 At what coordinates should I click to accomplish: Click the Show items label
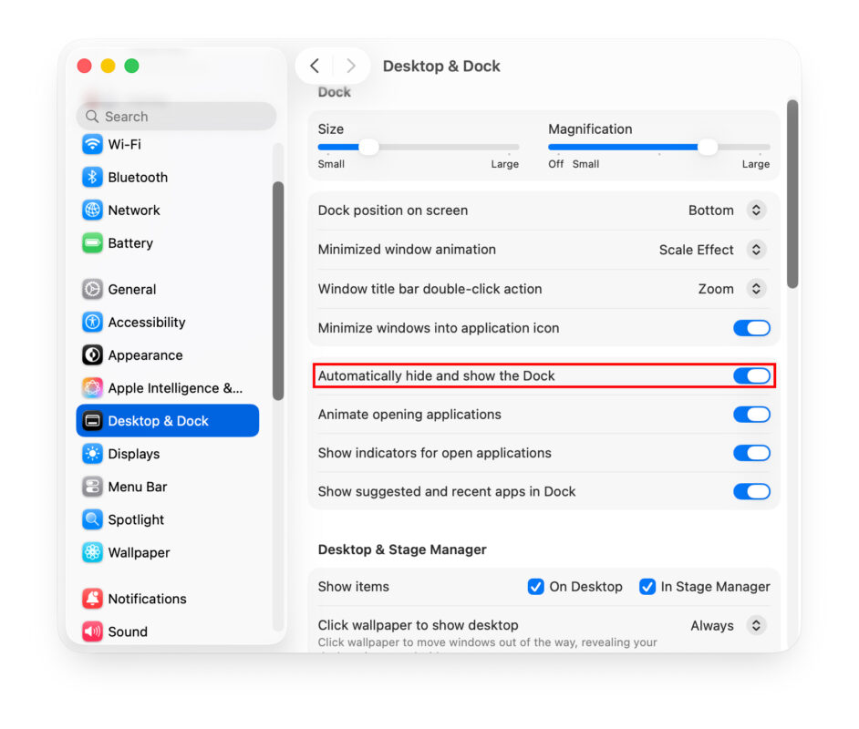(x=353, y=587)
